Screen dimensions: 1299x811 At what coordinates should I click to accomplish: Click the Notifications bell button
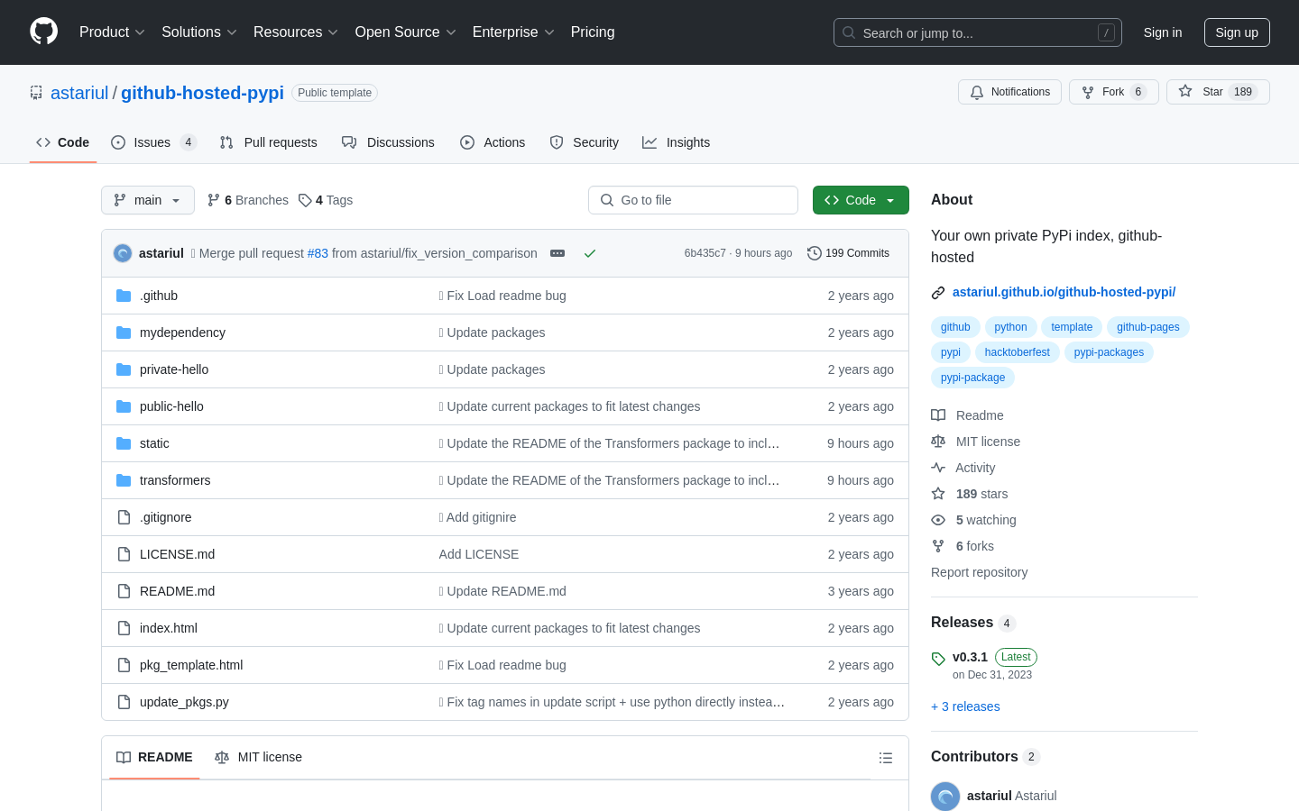coord(1009,92)
